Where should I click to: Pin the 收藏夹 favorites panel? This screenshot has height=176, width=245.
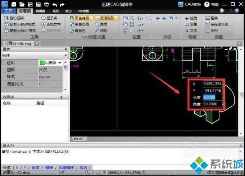tap(61, 97)
